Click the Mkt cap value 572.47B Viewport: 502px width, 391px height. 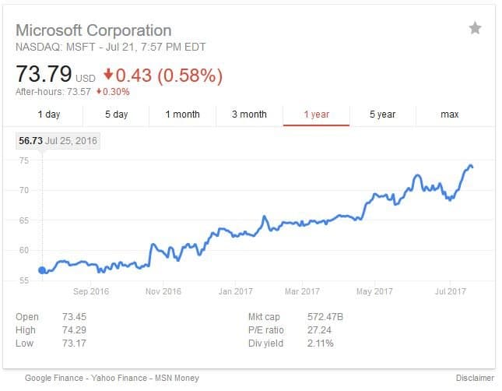point(325,317)
